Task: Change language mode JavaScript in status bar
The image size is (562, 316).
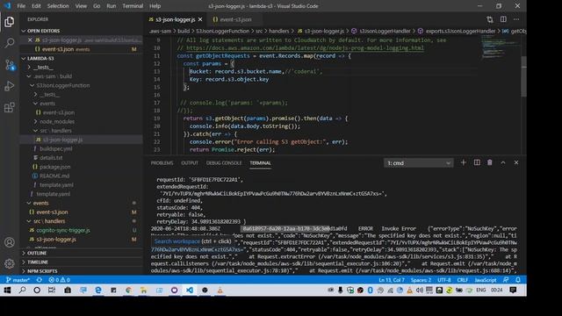Action: [x=486, y=280]
